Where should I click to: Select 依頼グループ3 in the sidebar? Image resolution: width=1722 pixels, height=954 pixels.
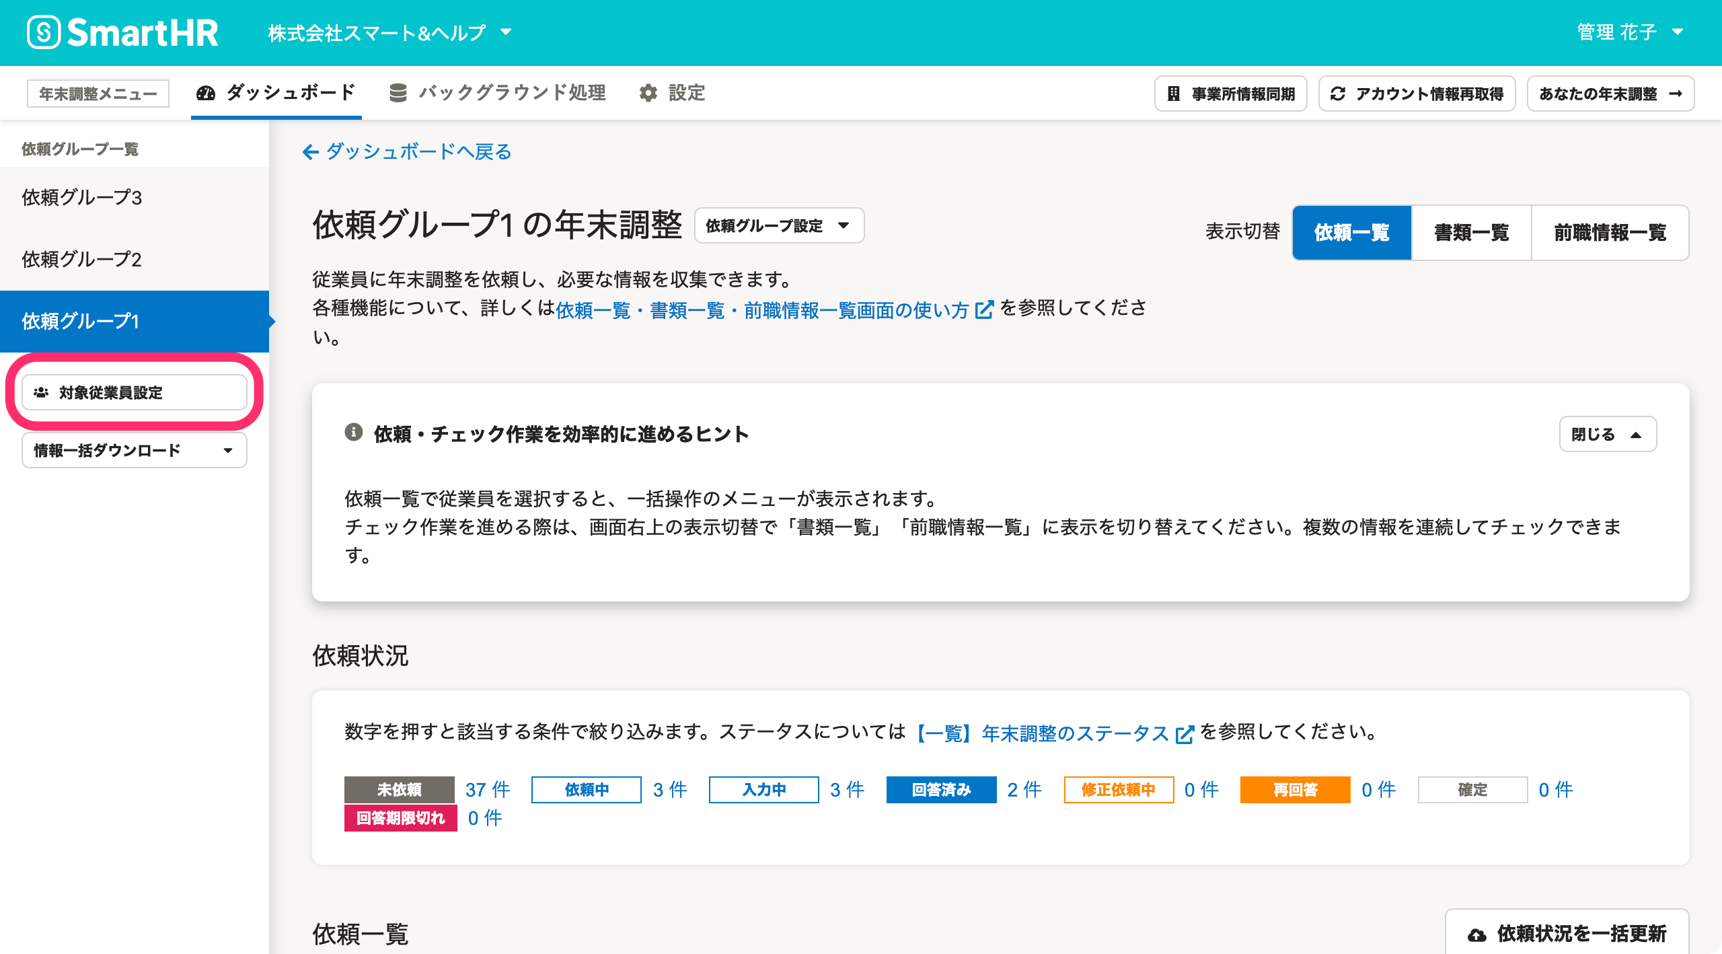pyautogui.click(x=135, y=198)
